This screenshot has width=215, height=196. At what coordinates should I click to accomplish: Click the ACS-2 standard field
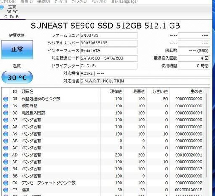coord(145,73)
